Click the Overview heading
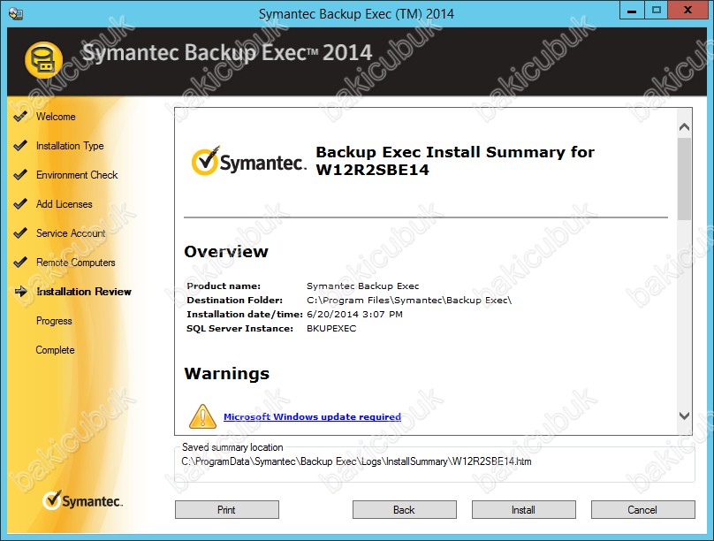 point(226,251)
